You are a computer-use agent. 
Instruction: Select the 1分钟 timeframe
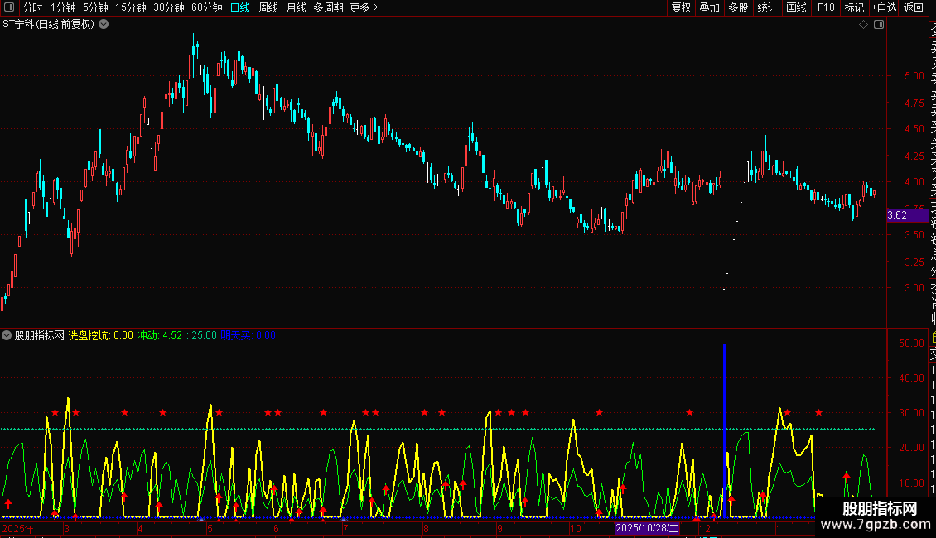point(63,7)
